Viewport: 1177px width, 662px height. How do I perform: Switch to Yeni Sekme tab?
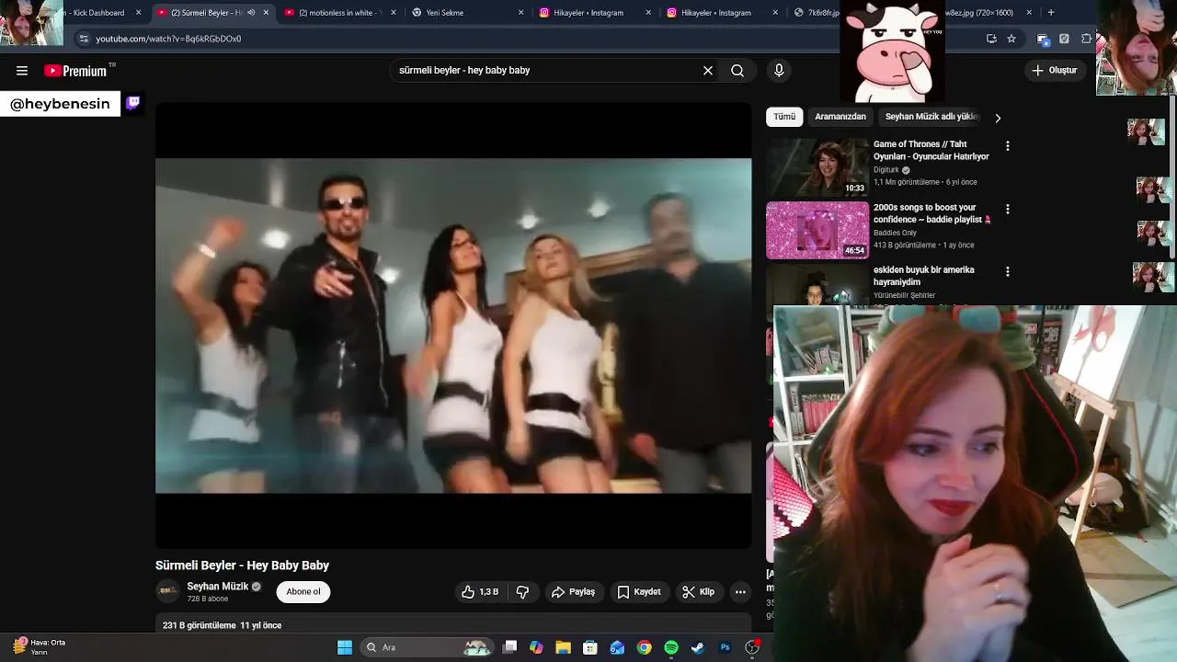[x=467, y=13]
